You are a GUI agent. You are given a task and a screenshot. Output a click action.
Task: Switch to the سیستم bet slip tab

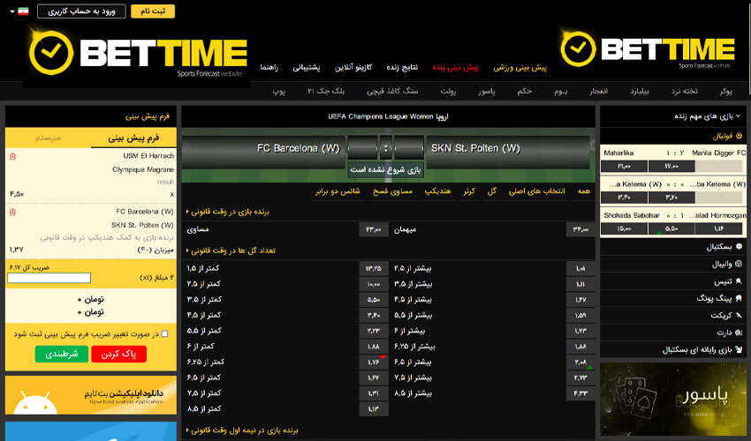(x=48, y=138)
